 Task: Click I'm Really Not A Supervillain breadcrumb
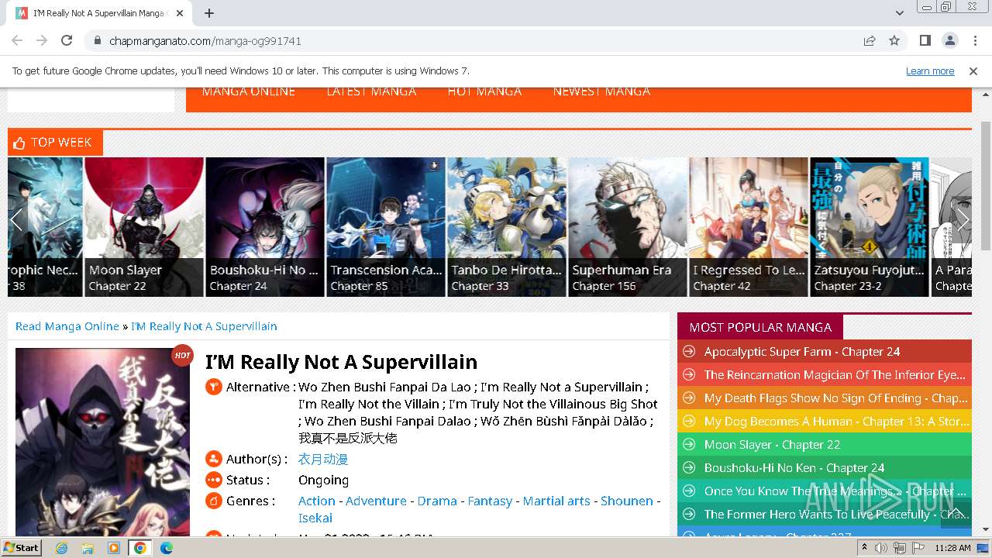[204, 326]
